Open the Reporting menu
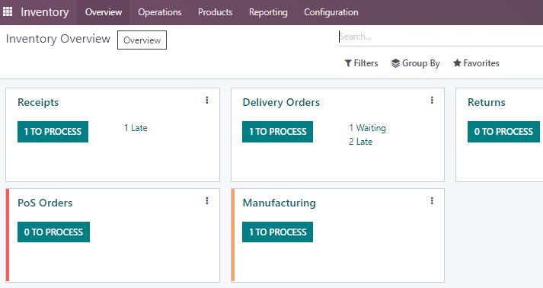Viewport: 543px width, 288px height. click(268, 12)
